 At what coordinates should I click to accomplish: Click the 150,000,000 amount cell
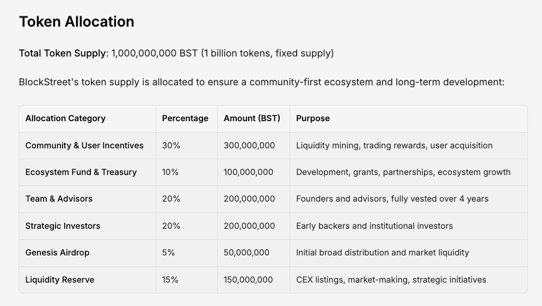pyautogui.click(x=248, y=280)
